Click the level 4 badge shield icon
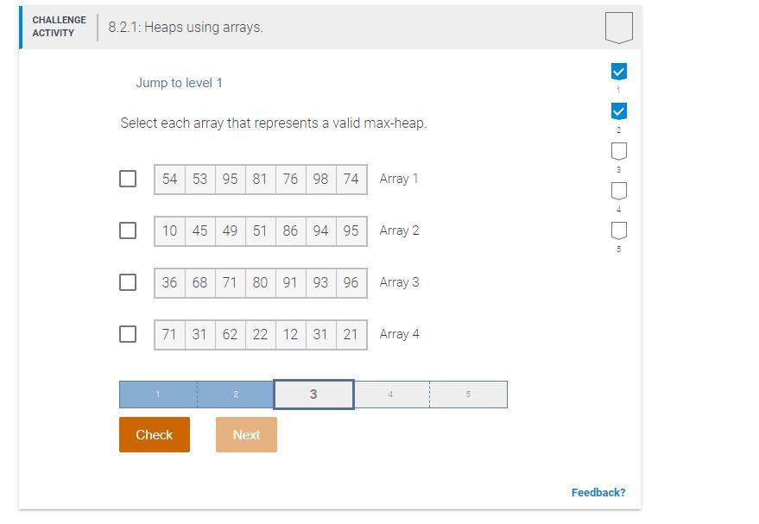This screenshot has width=759, height=524. [618, 191]
